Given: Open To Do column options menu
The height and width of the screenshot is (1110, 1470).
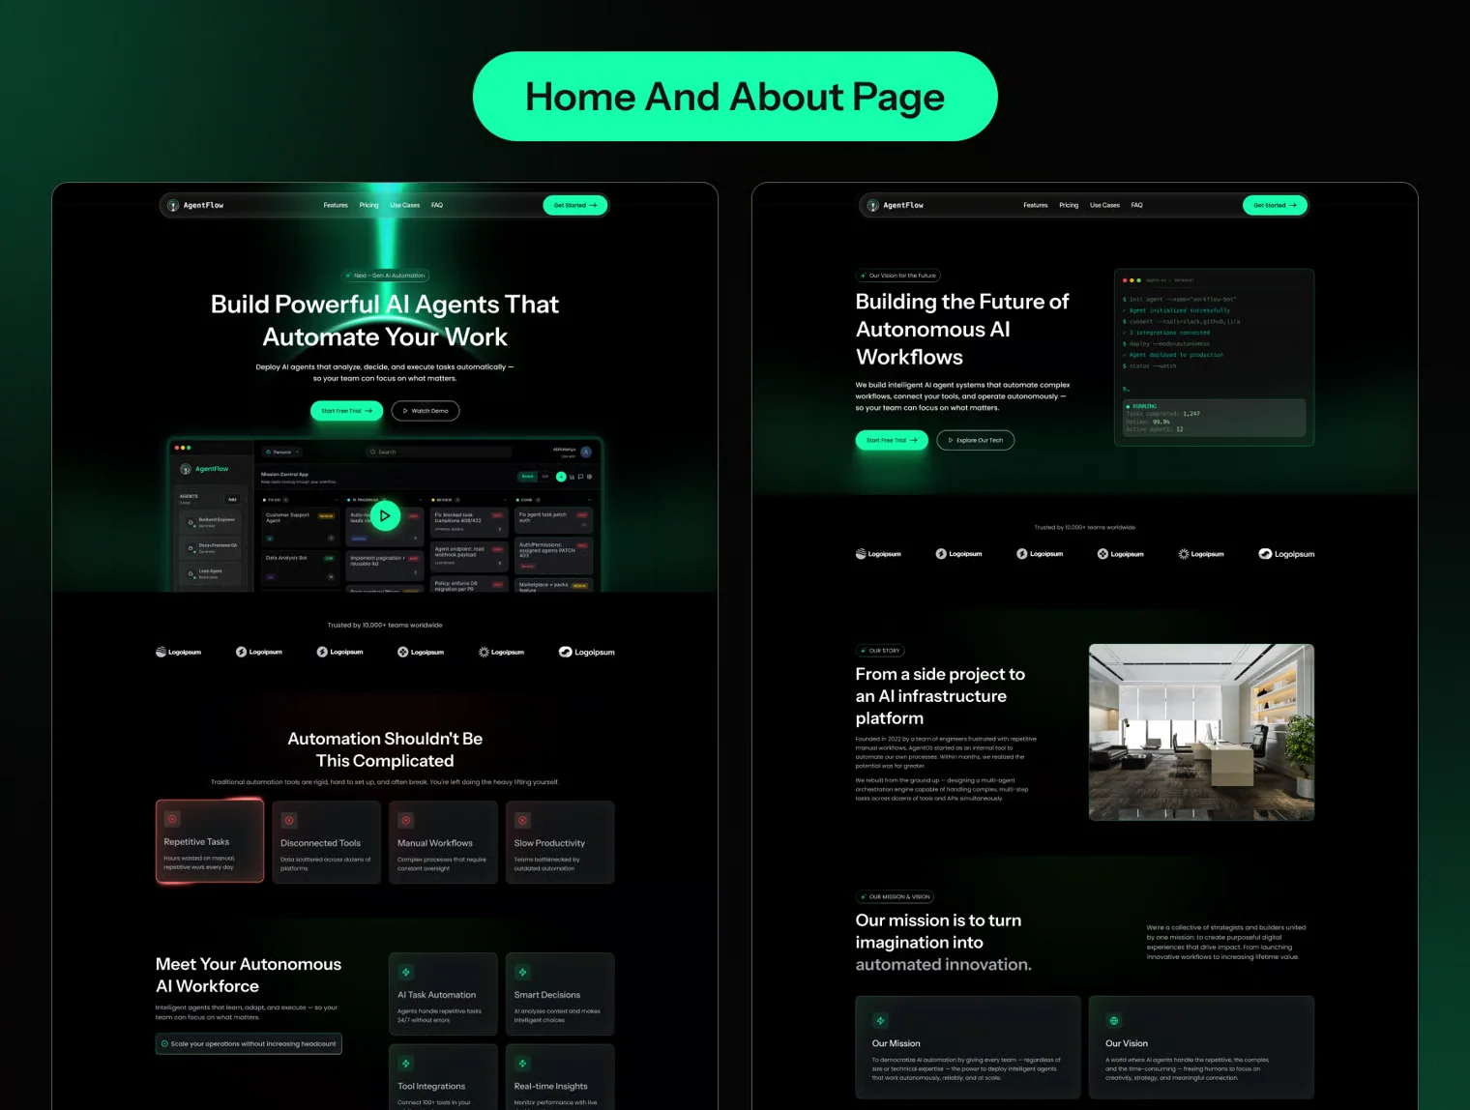Looking at the screenshot, I should pyautogui.click(x=337, y=500).
